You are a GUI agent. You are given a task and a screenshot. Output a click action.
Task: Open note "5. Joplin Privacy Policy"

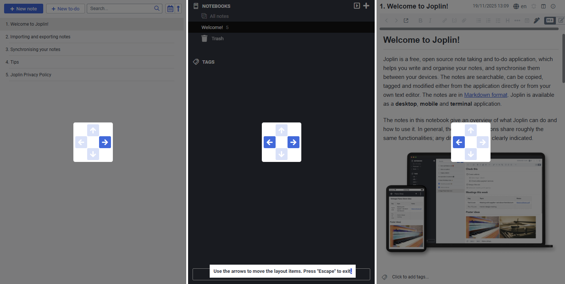[92, 75]
